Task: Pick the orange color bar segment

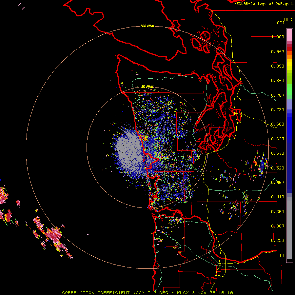Action: click(x=289, y=57)
